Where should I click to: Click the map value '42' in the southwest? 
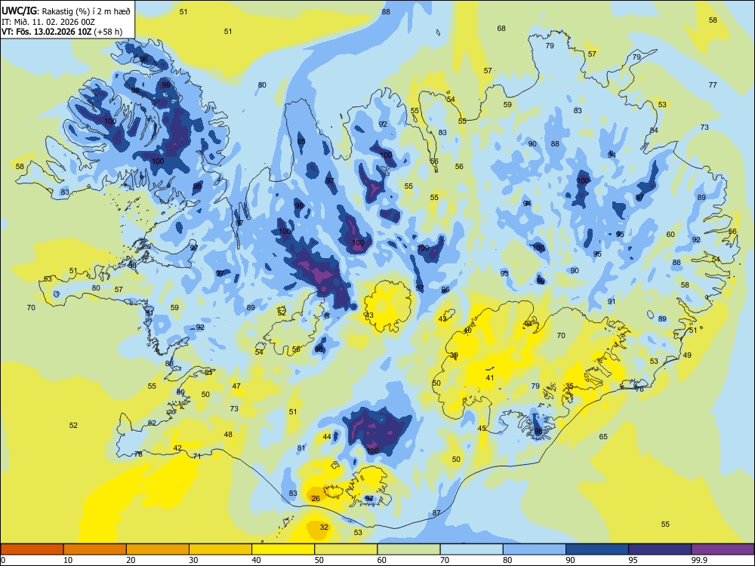pos(177,448)
